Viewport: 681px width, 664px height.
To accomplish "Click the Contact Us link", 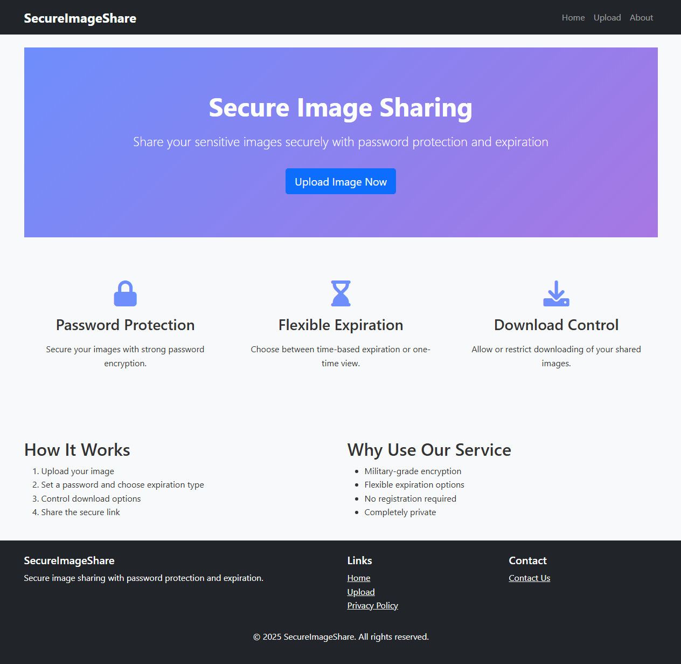I will point(530,578).
